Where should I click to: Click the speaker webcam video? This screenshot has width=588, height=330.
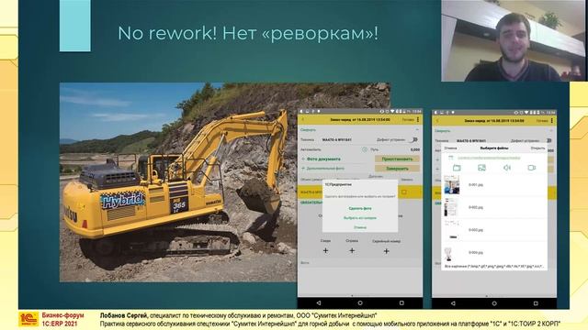point(513,40)
